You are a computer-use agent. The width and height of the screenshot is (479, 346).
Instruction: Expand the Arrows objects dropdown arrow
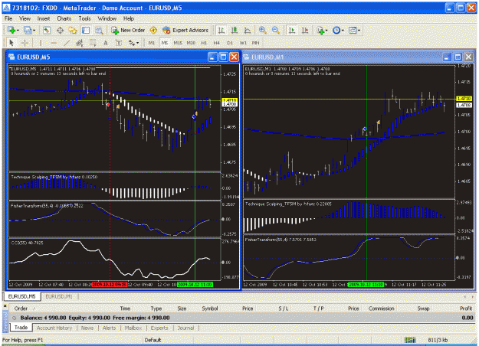click(137, 43)
